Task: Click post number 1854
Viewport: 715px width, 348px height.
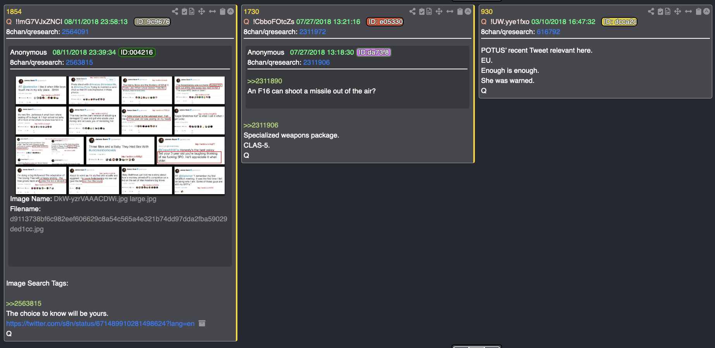Action: click(14, 12)
